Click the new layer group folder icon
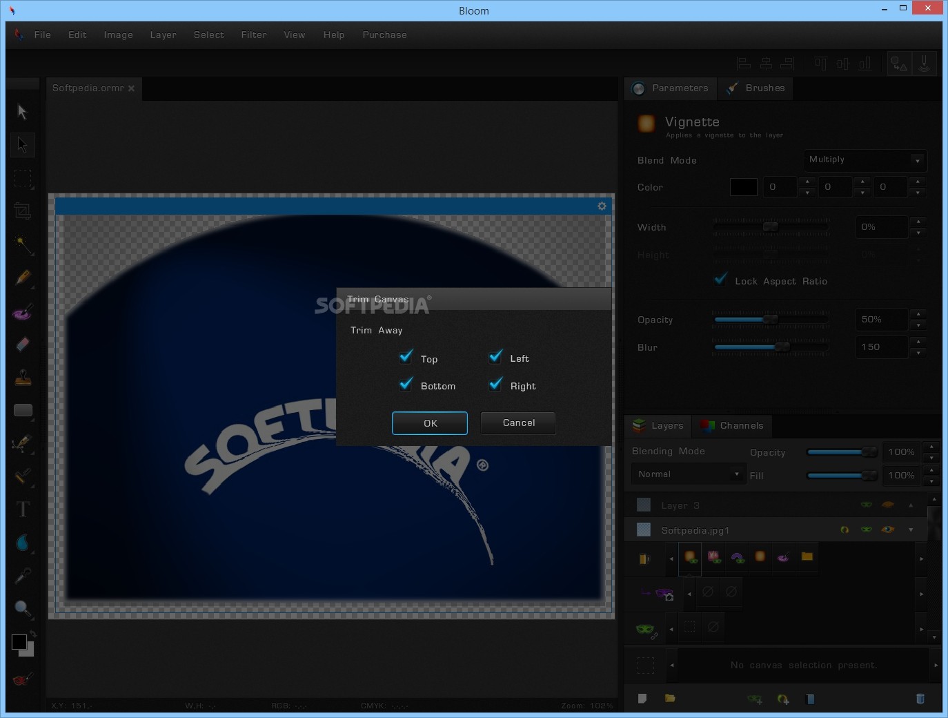Viewport: 948px width, 718px height. pos(670,699)
